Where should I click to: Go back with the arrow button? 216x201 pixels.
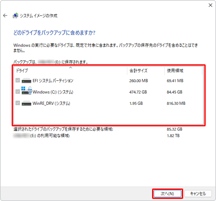5,16
